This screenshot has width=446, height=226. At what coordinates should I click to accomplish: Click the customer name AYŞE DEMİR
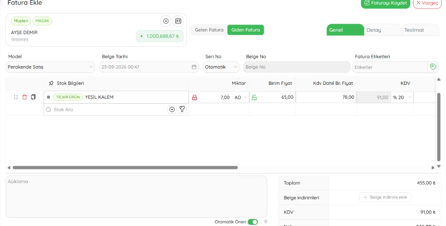[x=24, y=33]
